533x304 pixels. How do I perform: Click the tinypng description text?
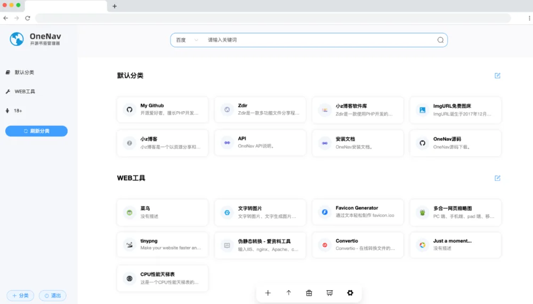coord(171,248)
